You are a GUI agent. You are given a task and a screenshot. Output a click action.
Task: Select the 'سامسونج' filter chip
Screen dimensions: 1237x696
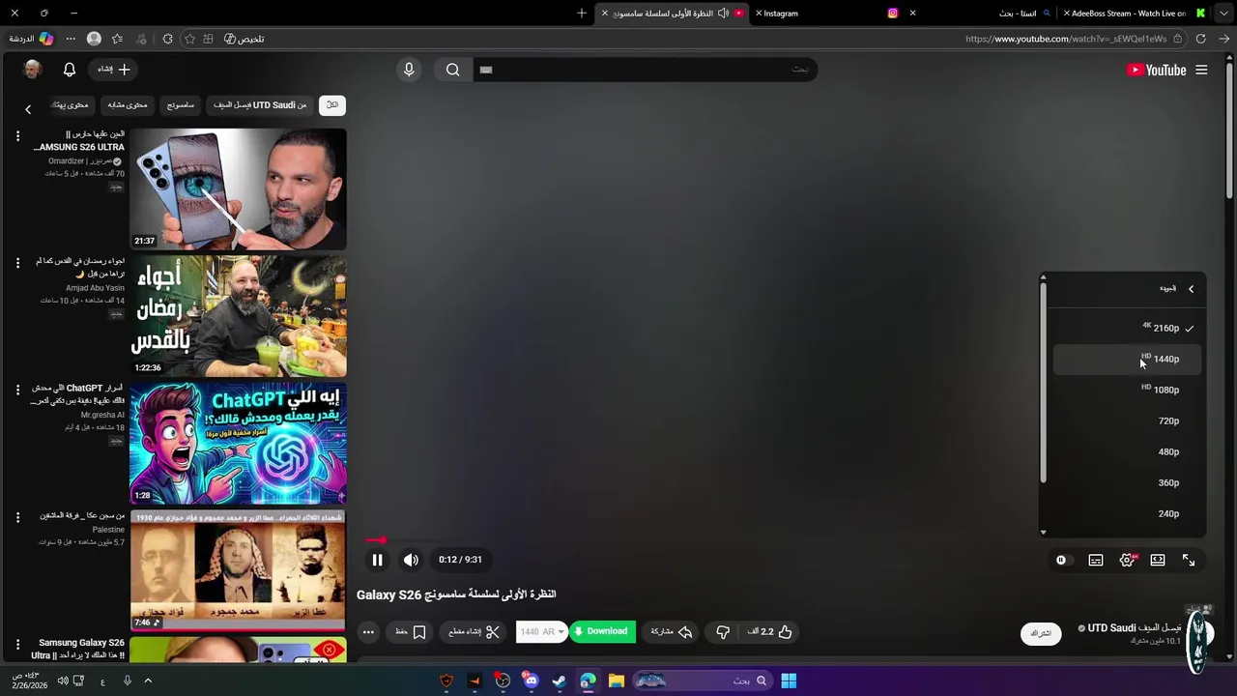[181, 105]
